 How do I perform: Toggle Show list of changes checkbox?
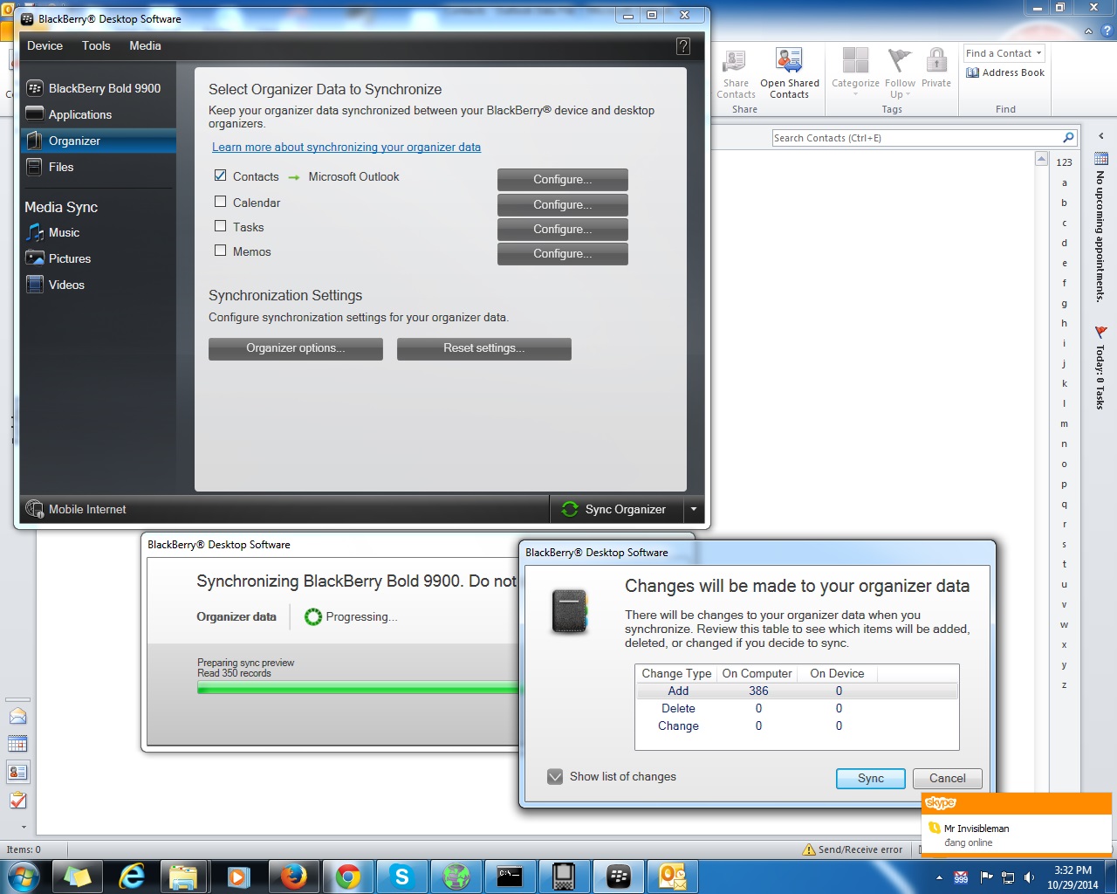(555, 776)
